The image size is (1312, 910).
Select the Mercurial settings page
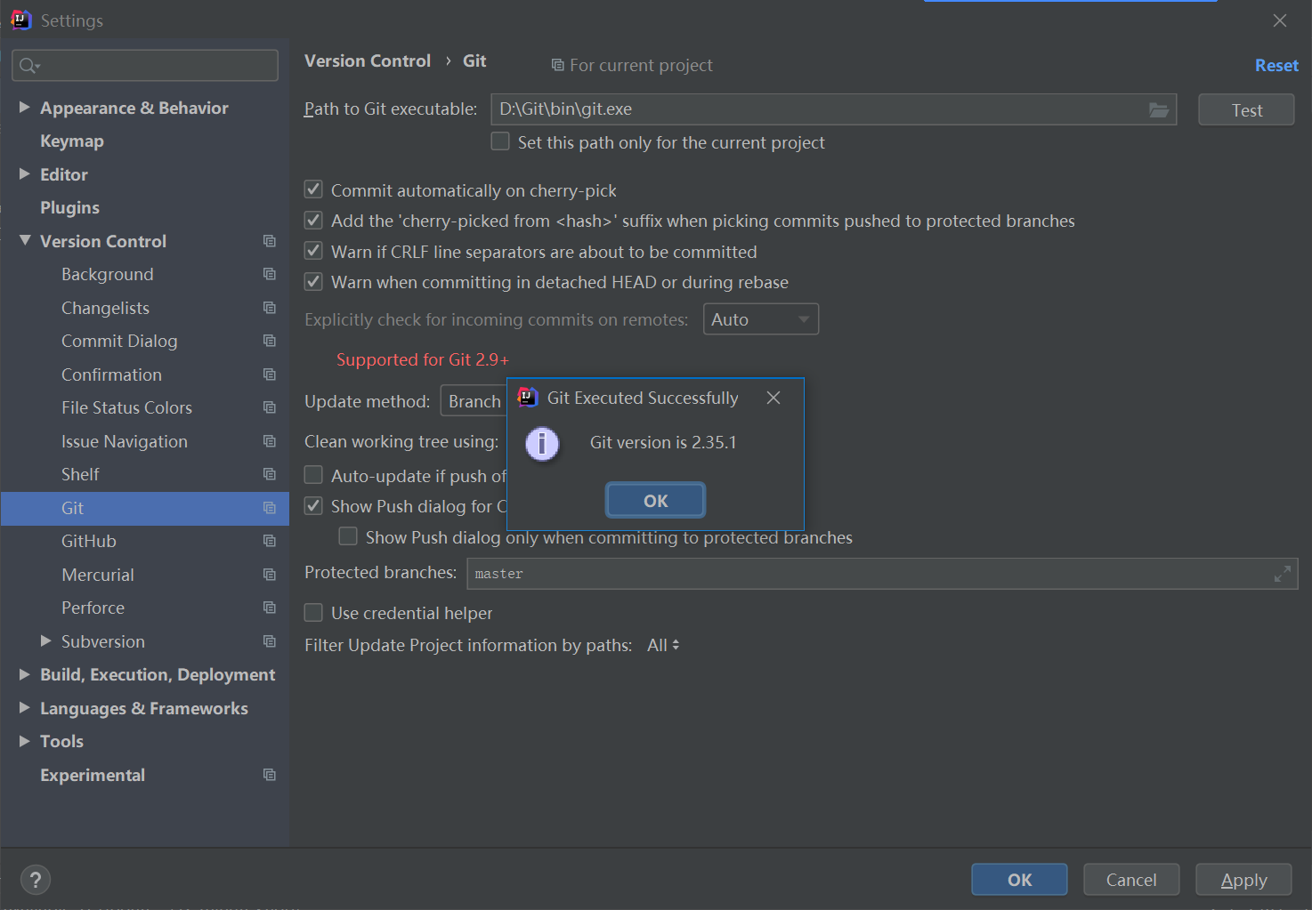(x=98, y=575)
